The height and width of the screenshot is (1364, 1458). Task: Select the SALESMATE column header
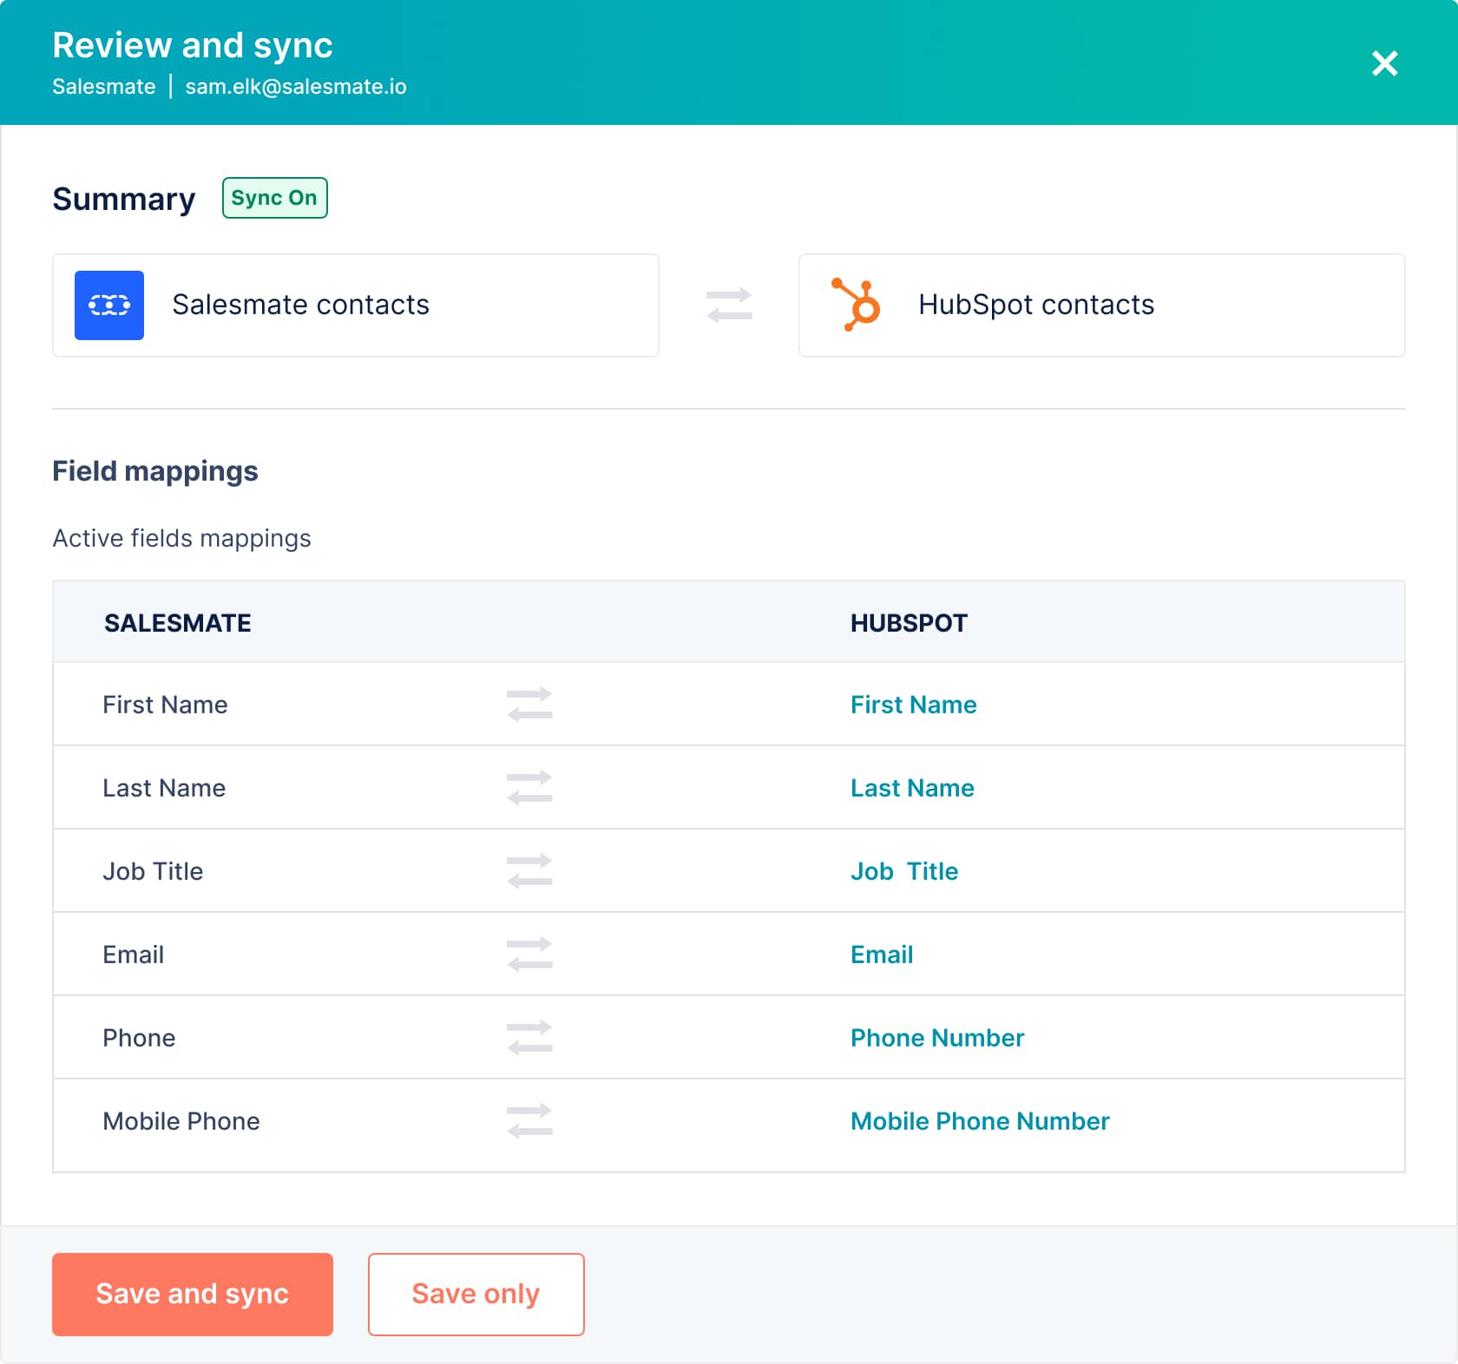click(178, 621)
